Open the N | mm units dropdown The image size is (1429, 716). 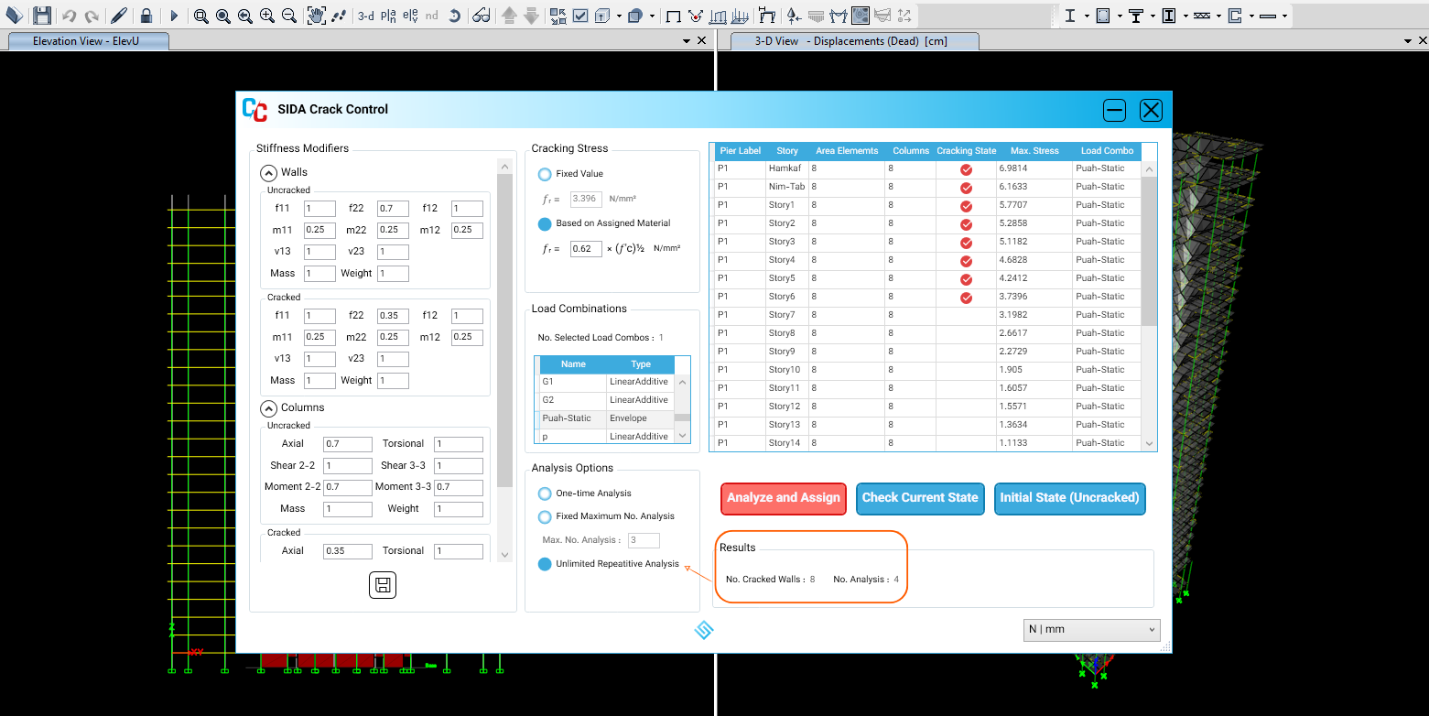pos(1091,630)
